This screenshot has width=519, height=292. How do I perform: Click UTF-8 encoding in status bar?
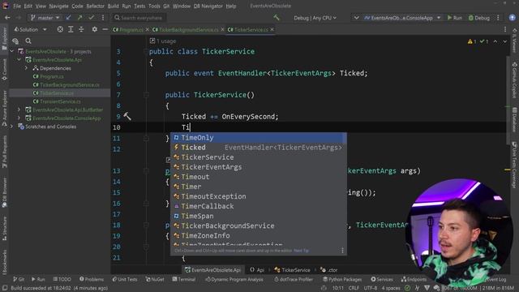371,288
